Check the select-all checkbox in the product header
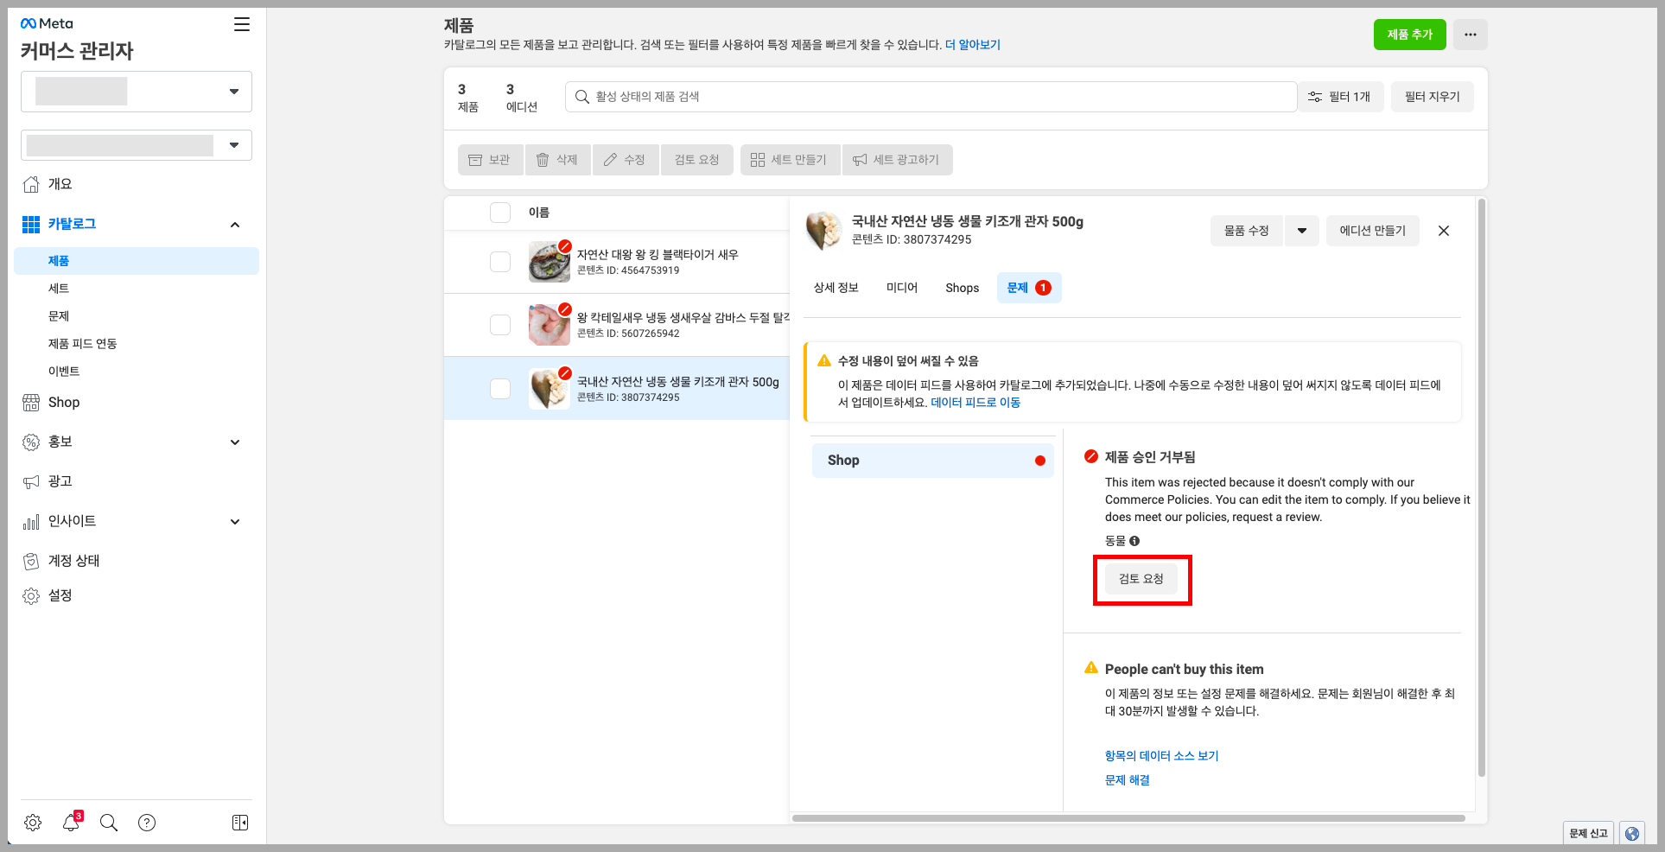Screen dimensions: 1665x852 tap(500, 213)
